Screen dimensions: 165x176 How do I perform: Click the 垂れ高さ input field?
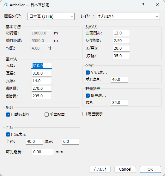[119, 80]
